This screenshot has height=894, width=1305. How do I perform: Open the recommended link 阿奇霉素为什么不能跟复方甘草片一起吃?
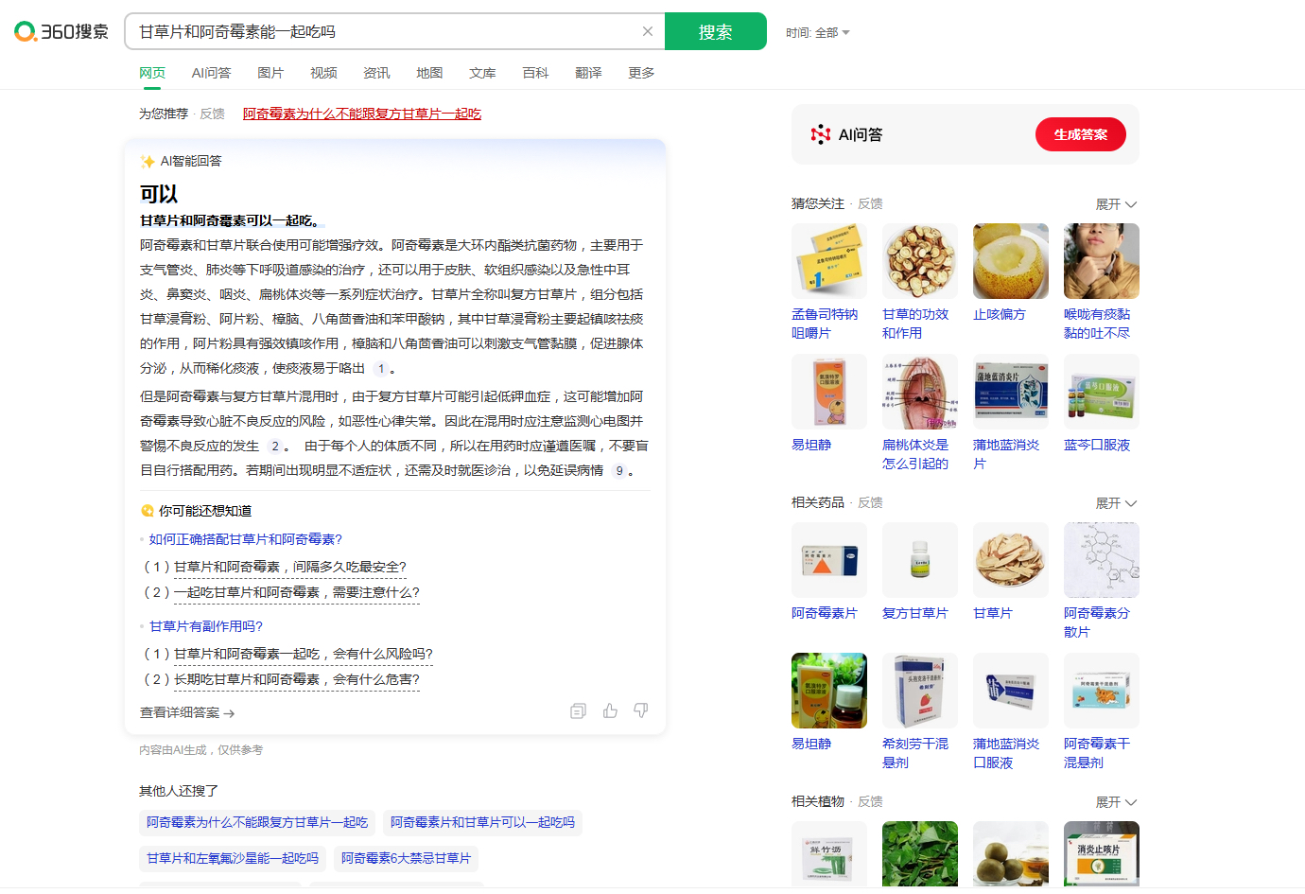coord(362,114)
